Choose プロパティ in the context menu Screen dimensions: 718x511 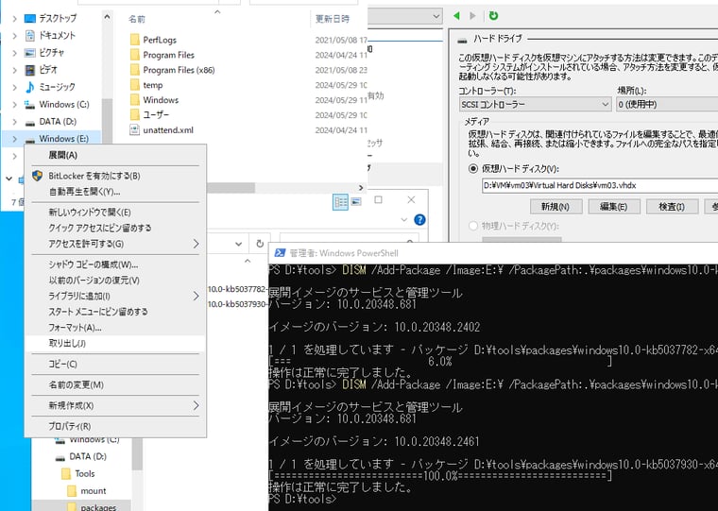pos(115,426)
